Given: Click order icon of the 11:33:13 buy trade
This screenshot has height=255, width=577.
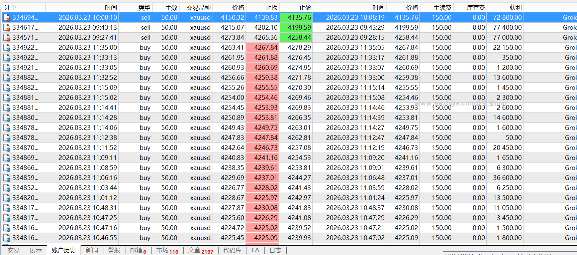Looking at the screenshot, I should (x=7, y=57).
